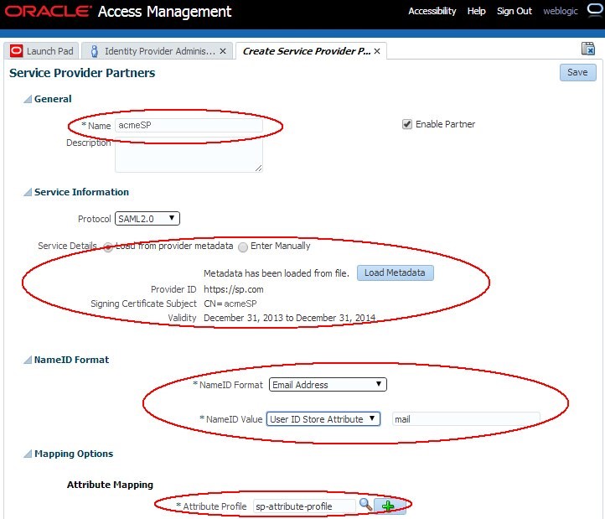Toggle the Enable Partner checkbox
Screen dimensions: 605x519
407,124
